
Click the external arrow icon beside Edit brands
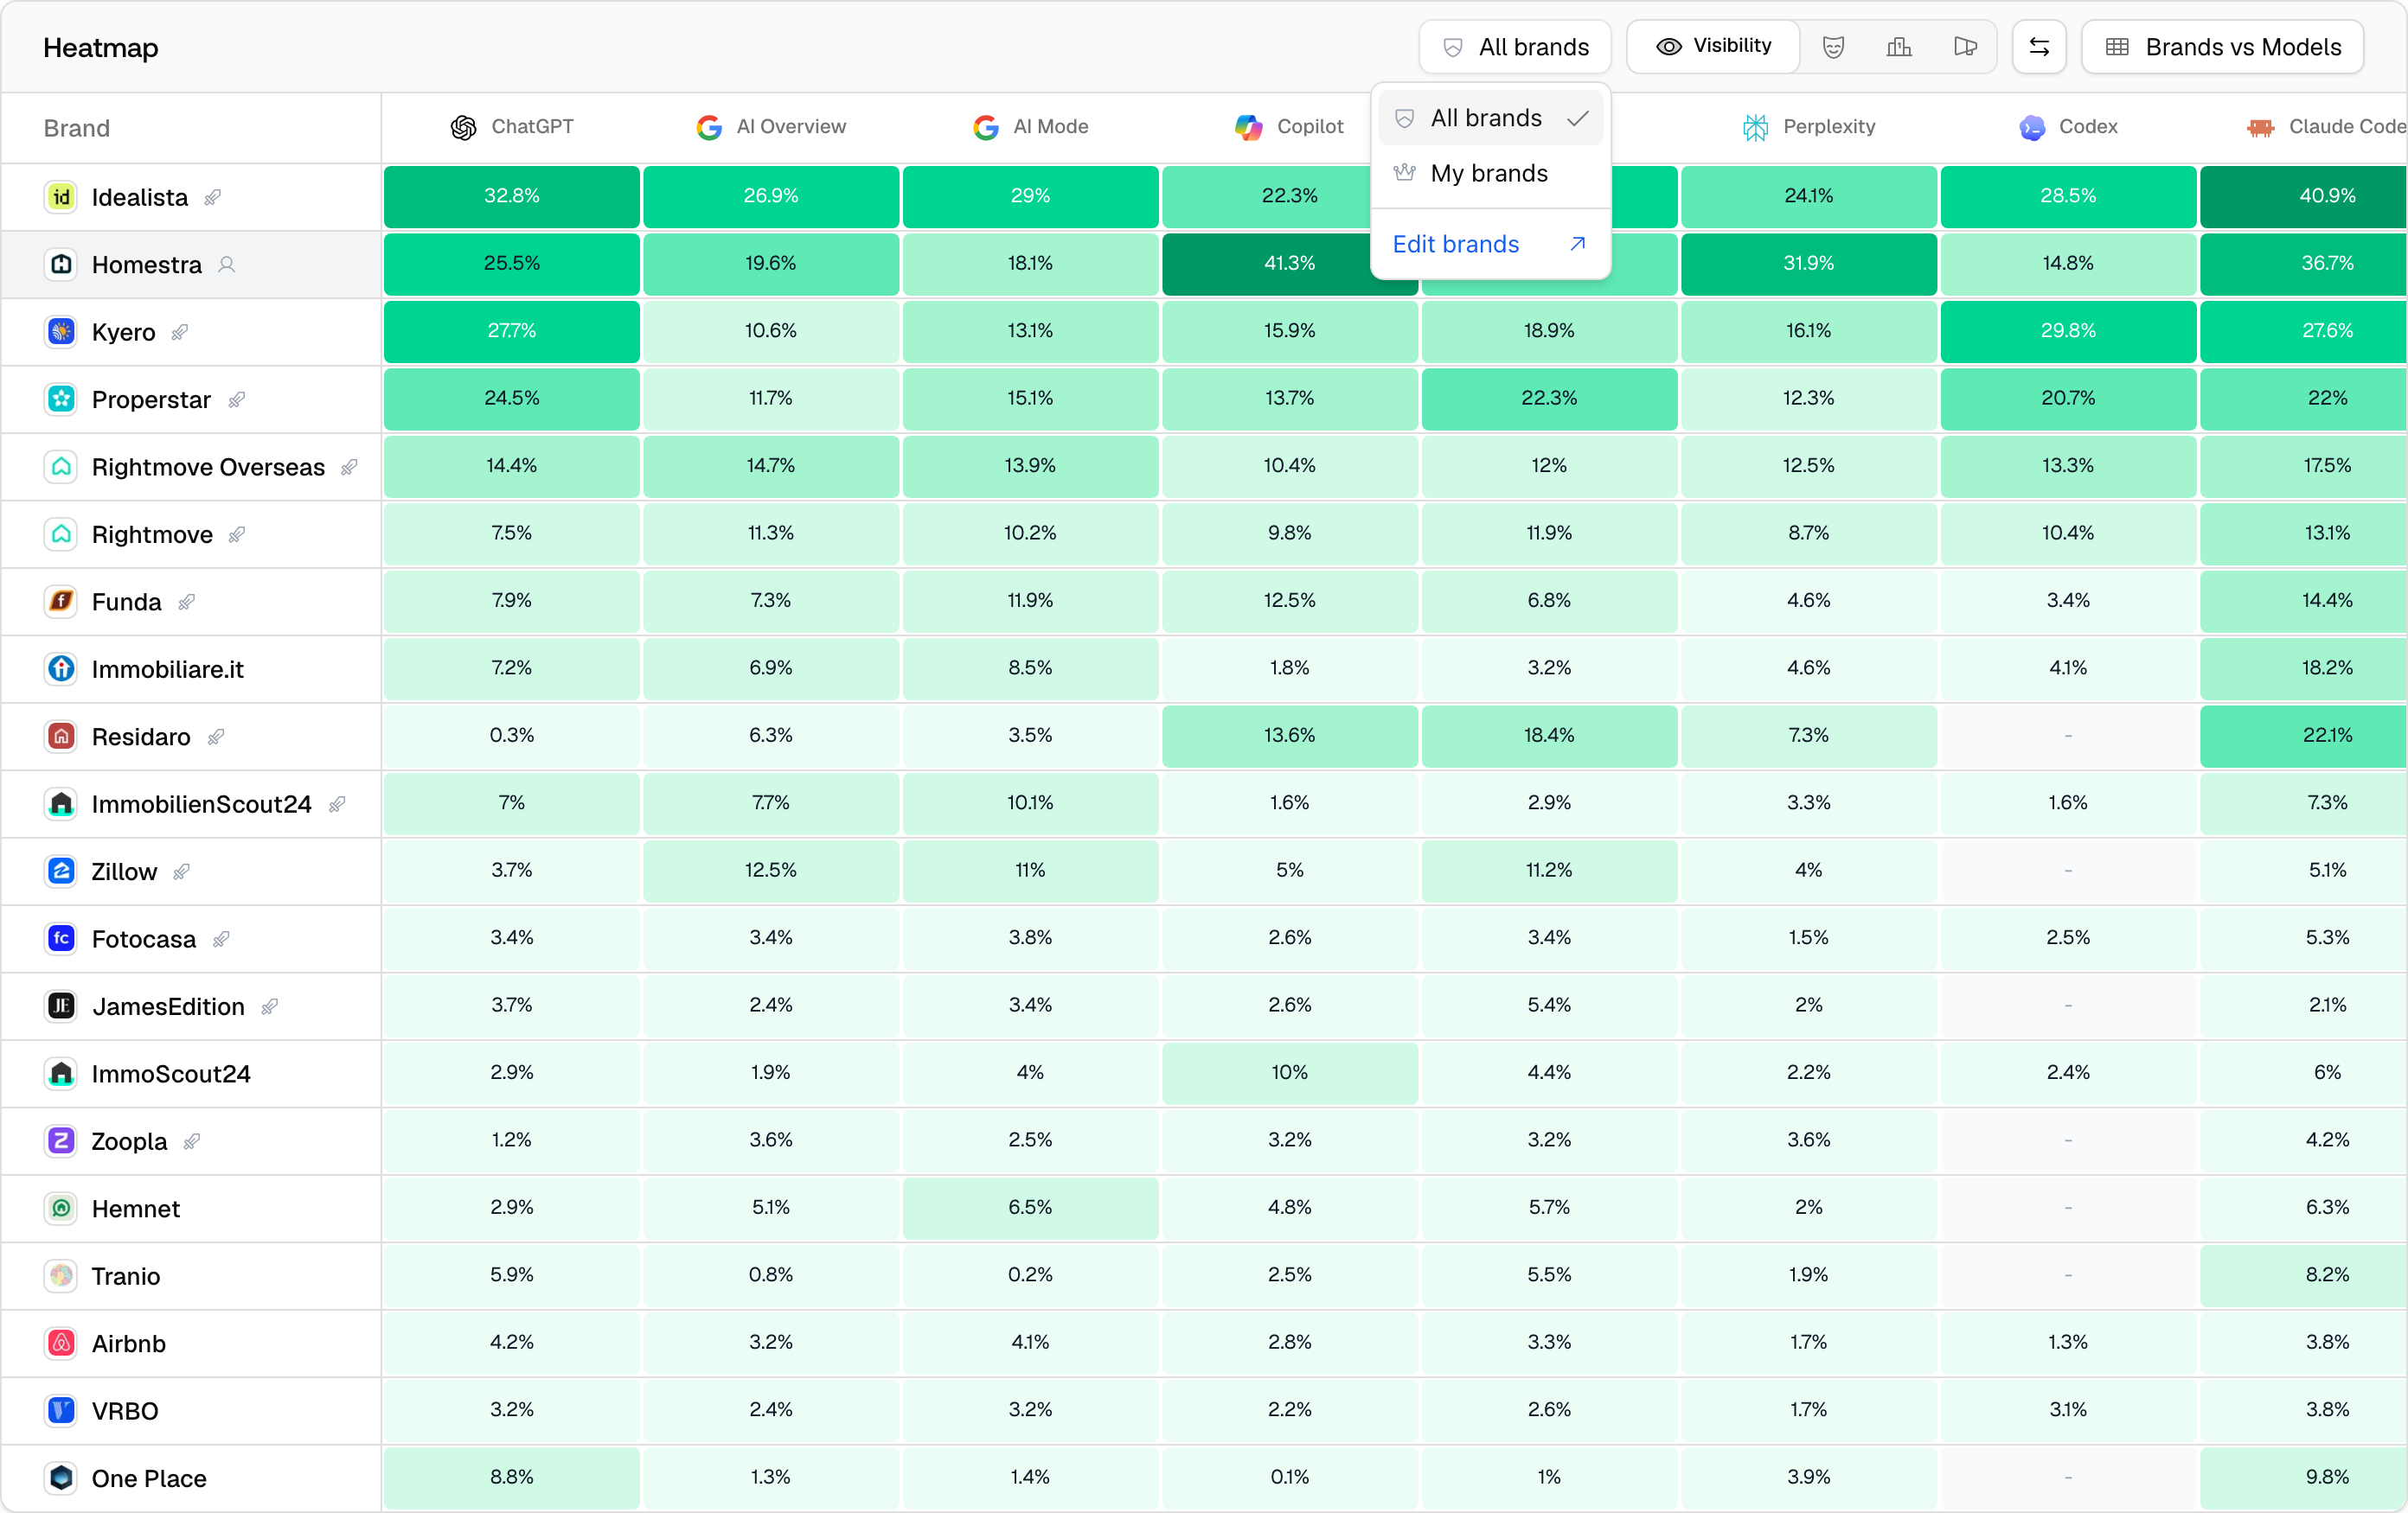(x=1578, y=244)
